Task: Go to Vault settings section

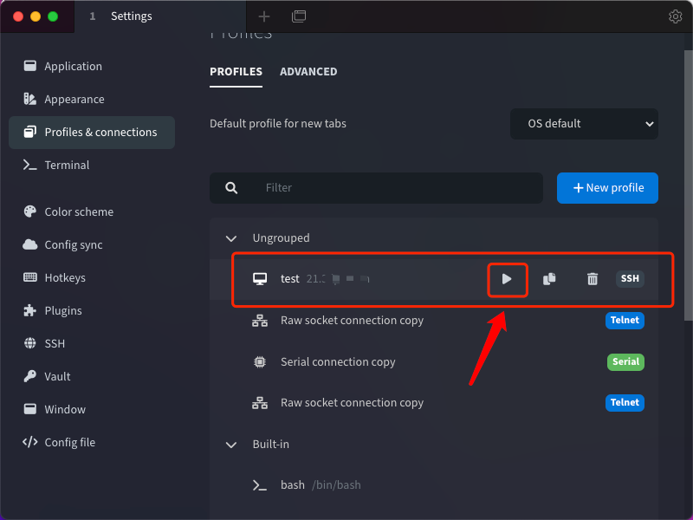Action: pos(57,377)
